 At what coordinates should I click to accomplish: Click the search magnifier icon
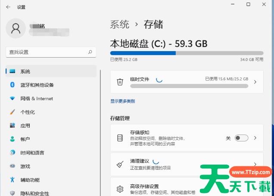(x=90, y=52)
